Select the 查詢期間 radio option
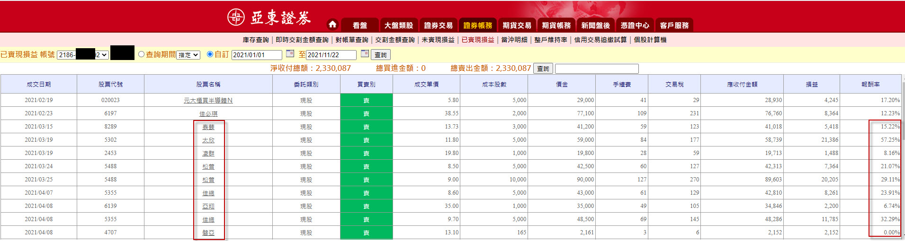Image resolution: width=905 pixels, height=241 pixels. pos(141,54)
